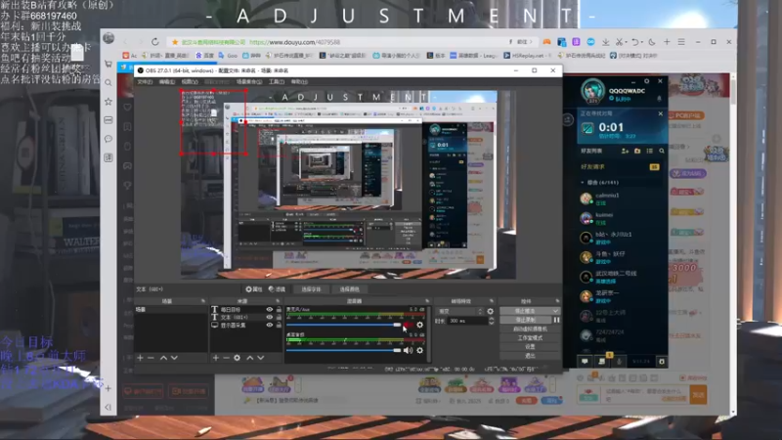Screen dimensions: 782x440
Task: Move scene down in Scenes panel
Action: coord(174,358)
